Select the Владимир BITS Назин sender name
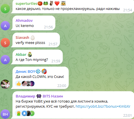 (x=39, y=96)
